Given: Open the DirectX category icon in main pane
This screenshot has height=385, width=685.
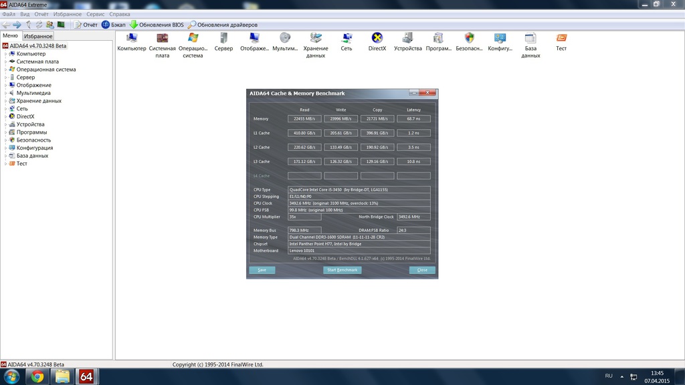Looking at the screenshot, I should pyautogui.click(x=377, y=42).
